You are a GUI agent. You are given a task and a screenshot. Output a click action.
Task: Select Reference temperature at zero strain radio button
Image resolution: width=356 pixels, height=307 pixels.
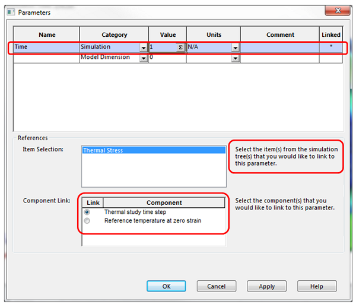coord(87,221)
